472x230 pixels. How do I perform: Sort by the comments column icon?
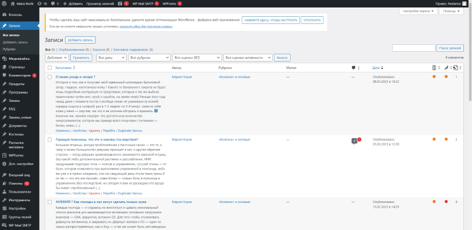[353, 68]
